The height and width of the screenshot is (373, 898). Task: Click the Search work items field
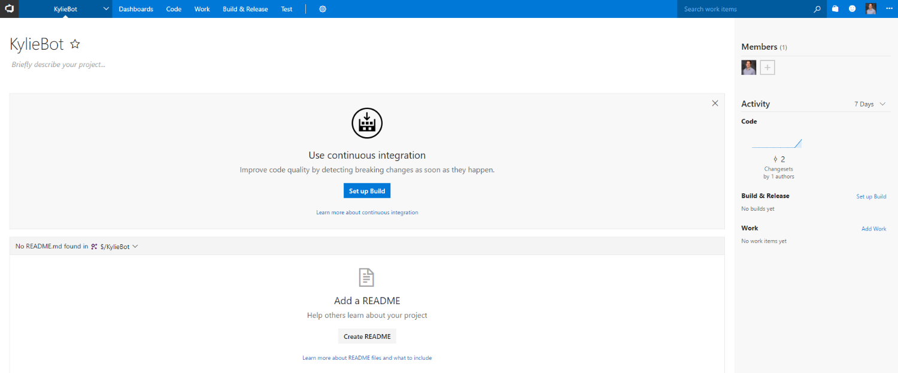[x=745, y=9]
